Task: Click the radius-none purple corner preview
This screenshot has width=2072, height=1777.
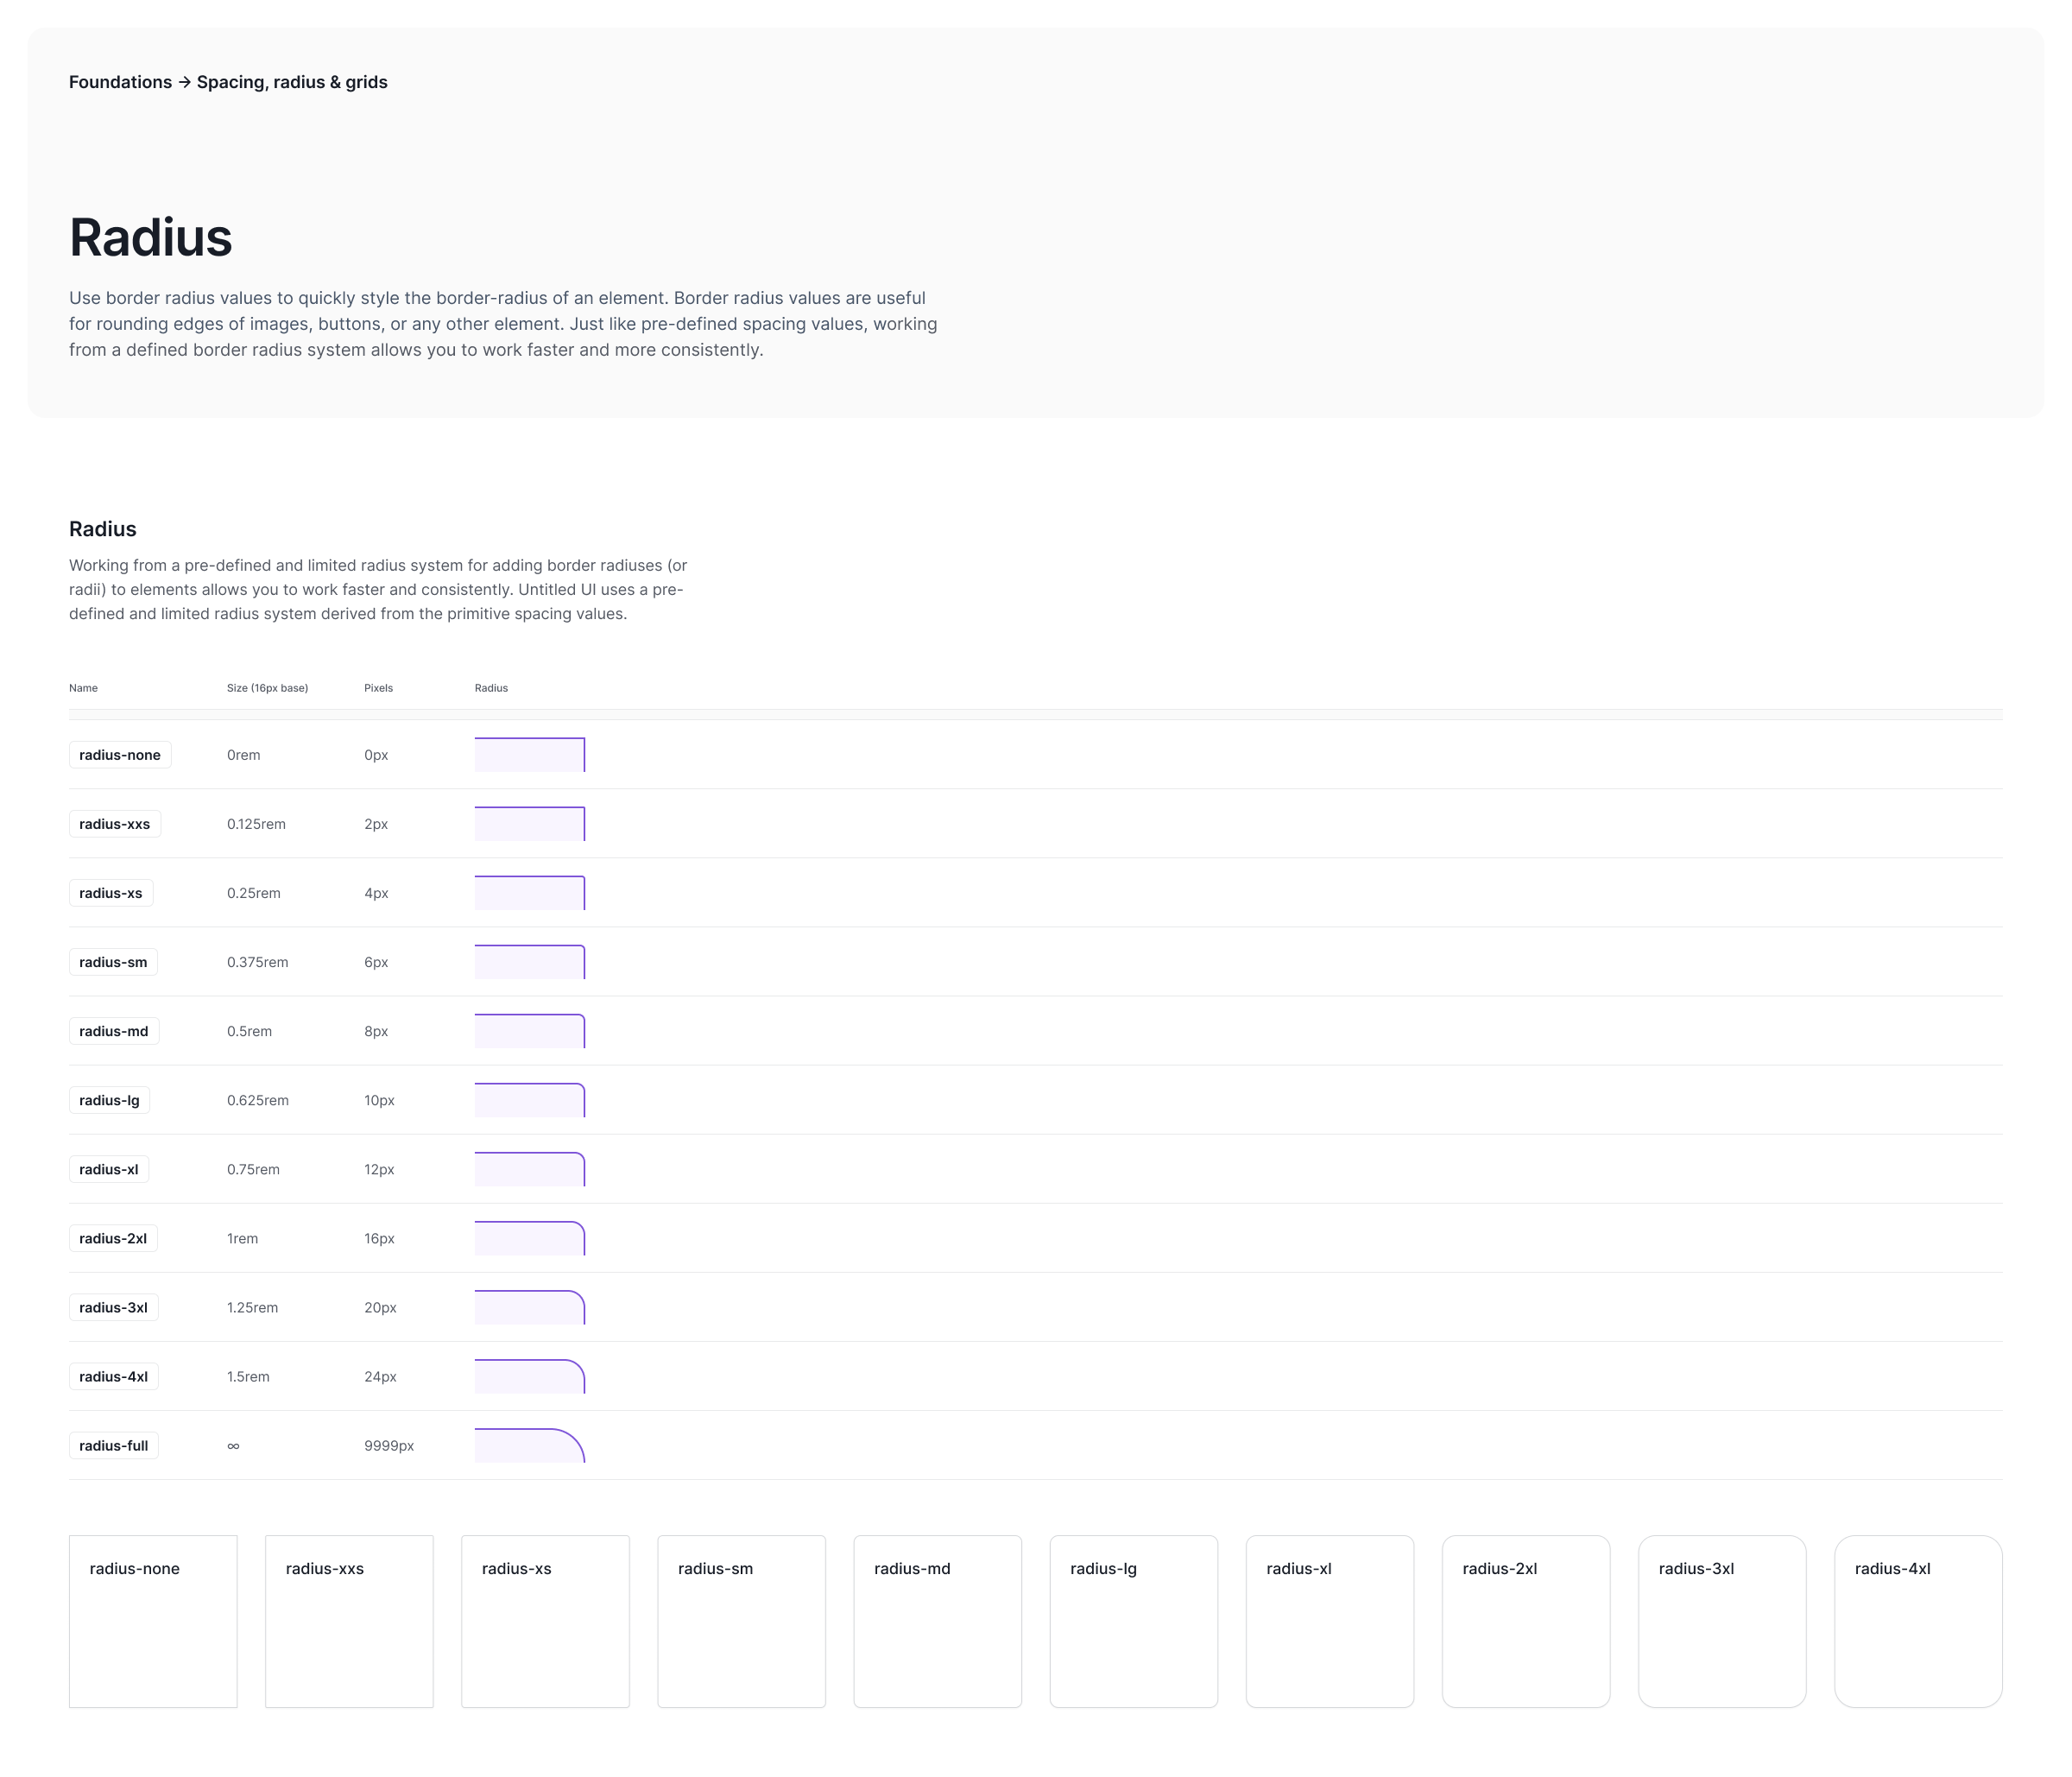Action: click(x=529, y=755)
